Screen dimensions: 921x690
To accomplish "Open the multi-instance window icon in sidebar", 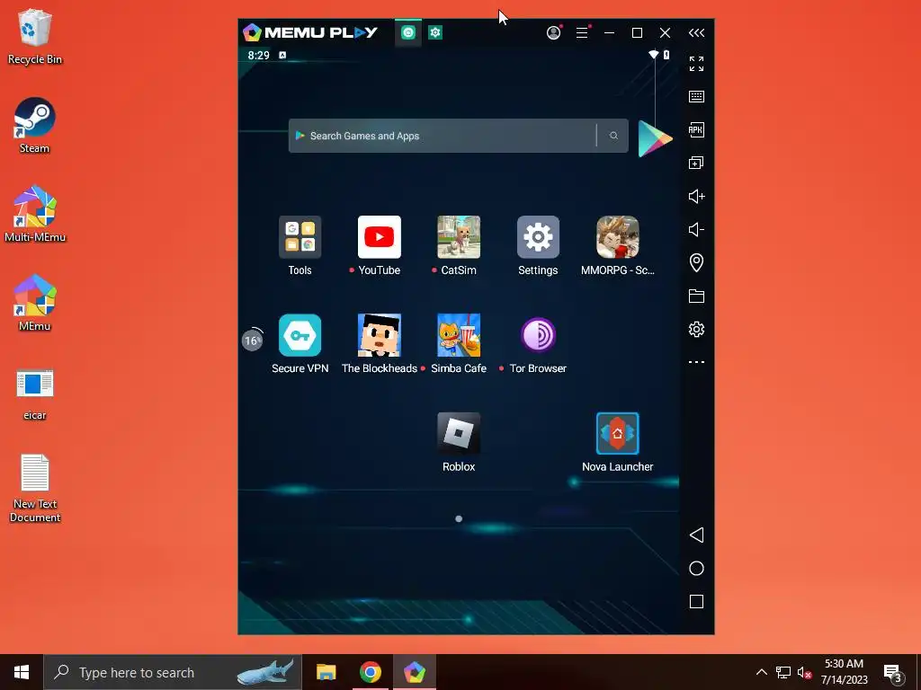I will tap(696, 163).
